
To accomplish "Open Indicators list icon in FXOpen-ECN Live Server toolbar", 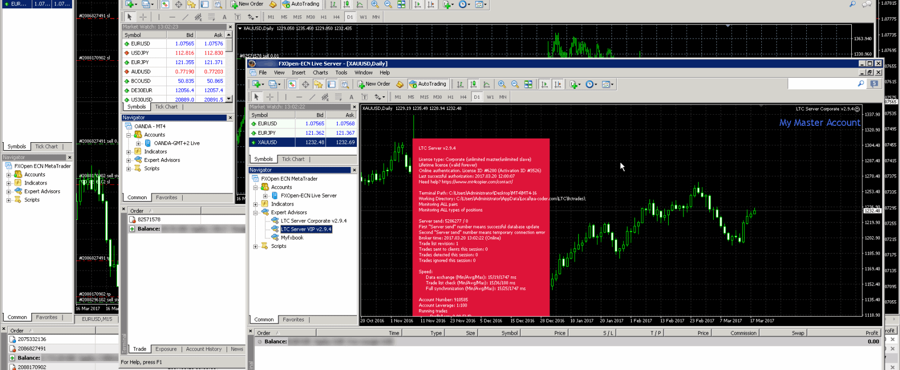I will tap(574, 84).
